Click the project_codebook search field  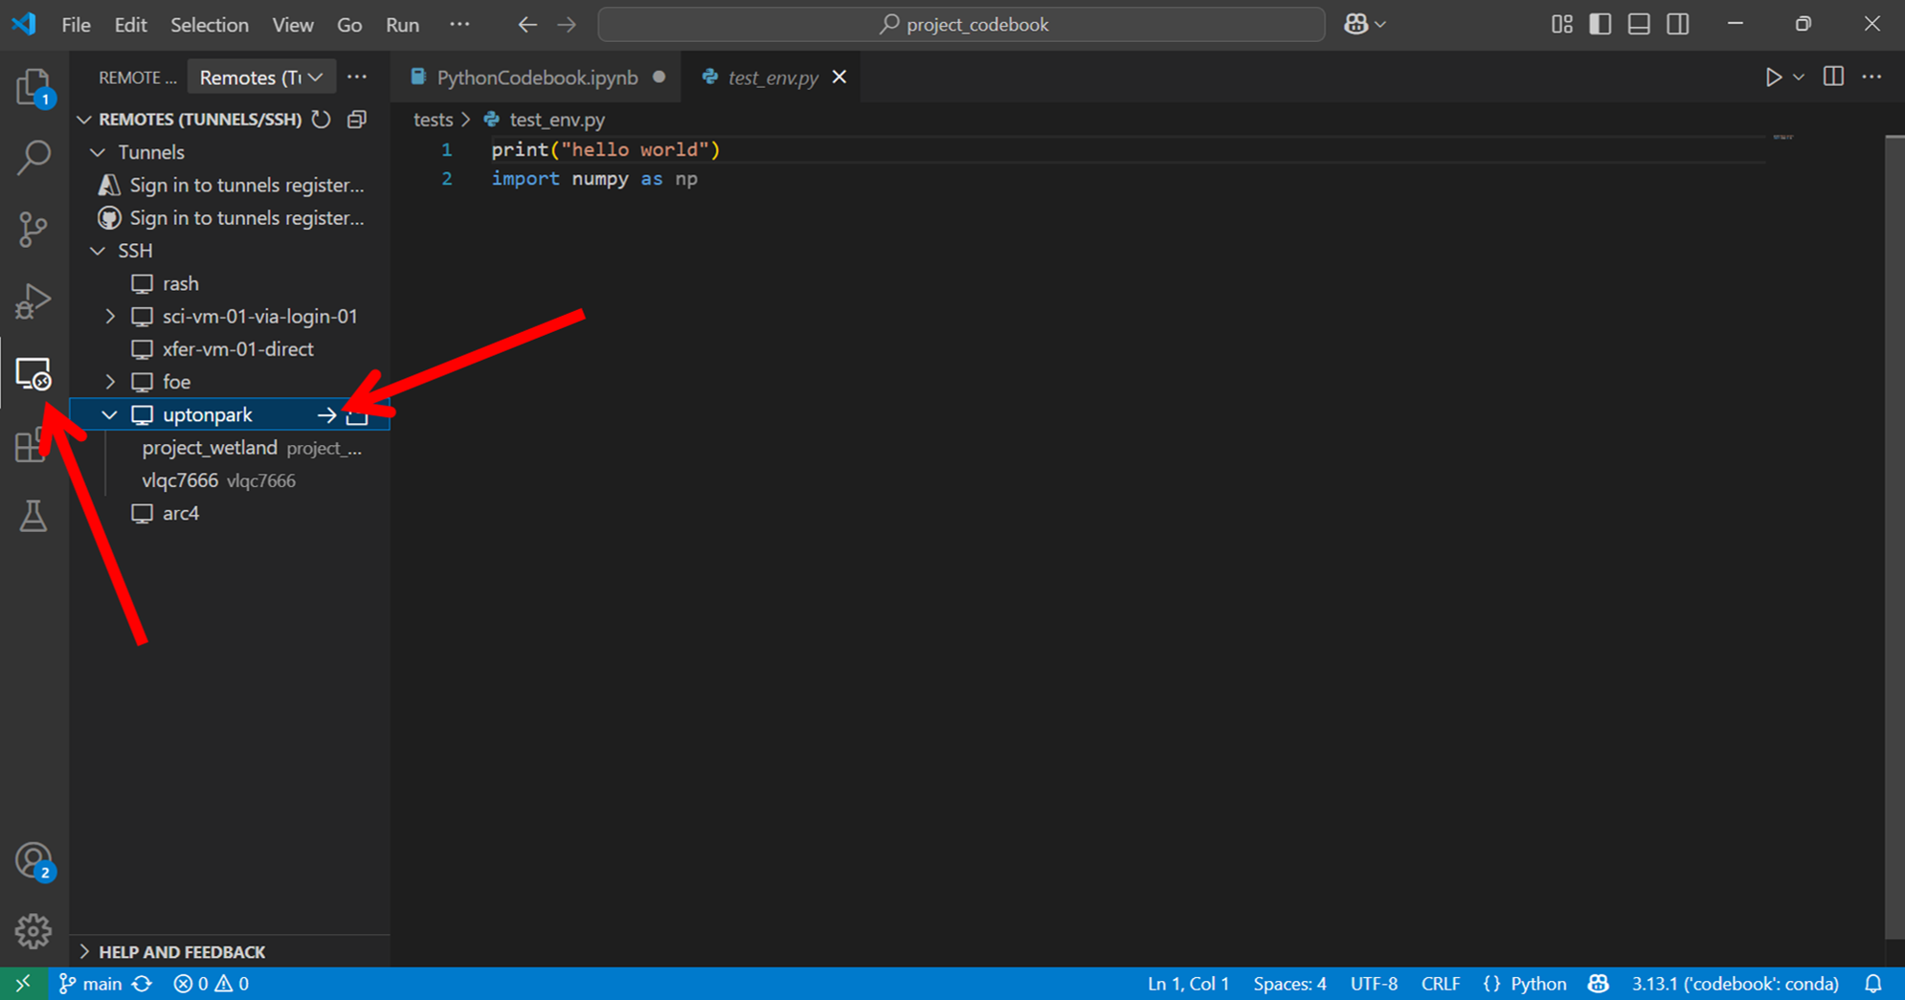[961, 25]
